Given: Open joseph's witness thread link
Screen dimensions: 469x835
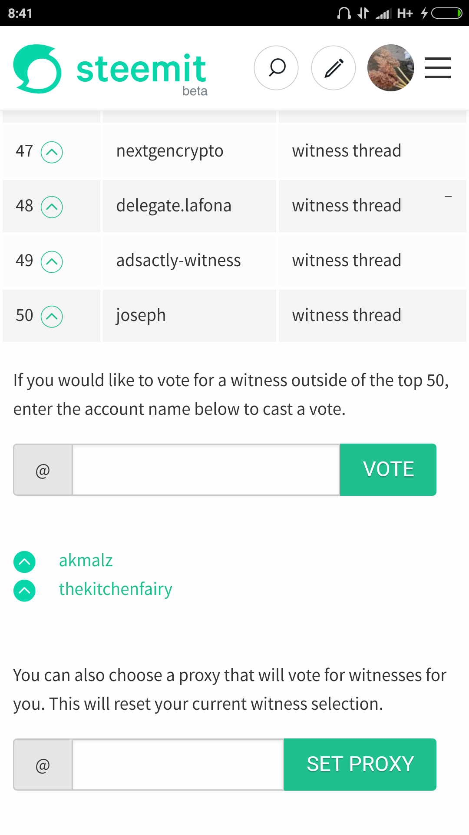Looking at the screenshot, I should pyautogui.click(x=347, y=315).
